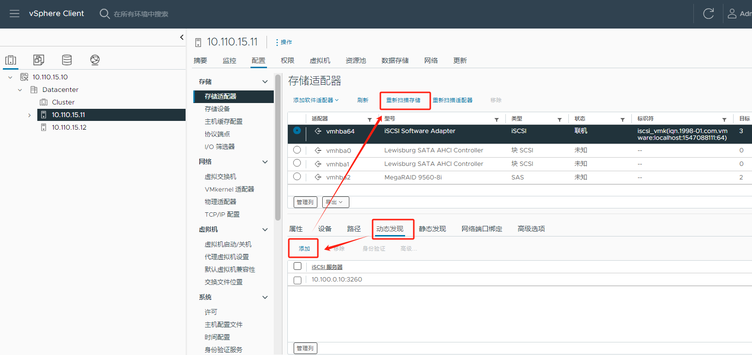Screen dimensions: 752x355
Task: Click host icon beside 10.110.15.12
Action: 44,127
